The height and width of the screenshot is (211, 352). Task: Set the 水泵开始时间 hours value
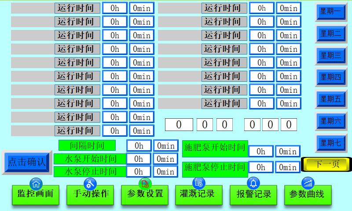click(139, 159)
